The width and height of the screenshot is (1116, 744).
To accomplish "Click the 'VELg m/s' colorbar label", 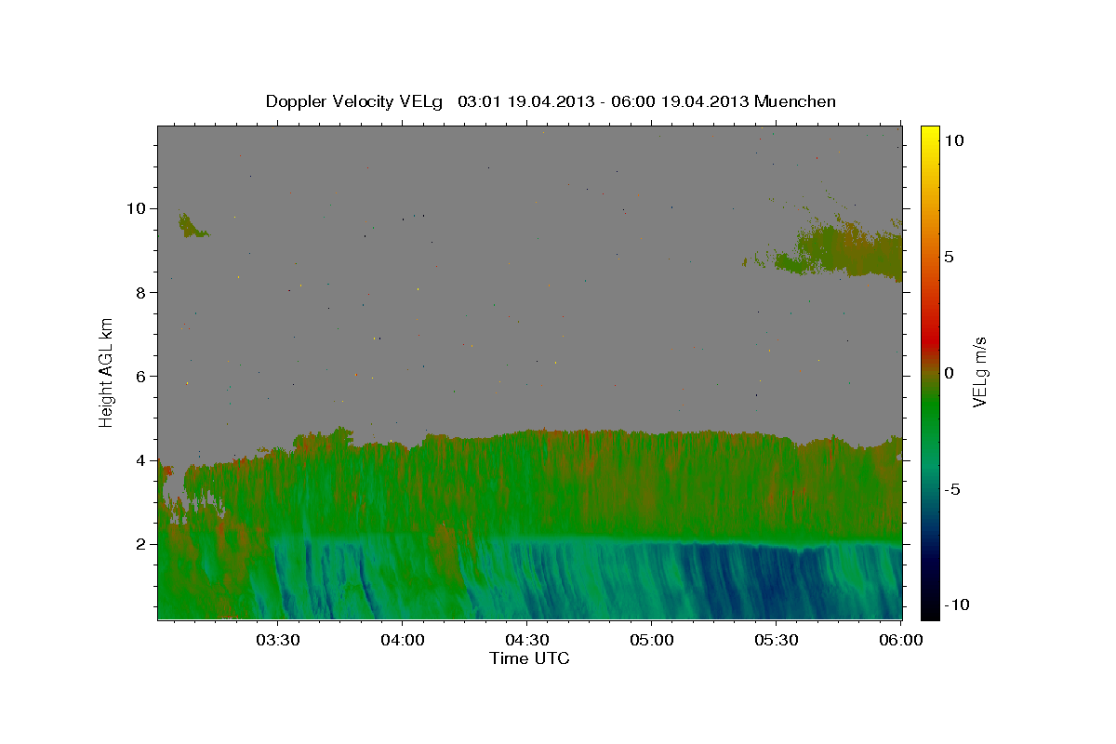I will (x=979, y=372).
